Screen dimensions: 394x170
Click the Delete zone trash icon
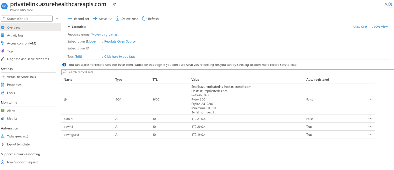click(x=118, y=19)
